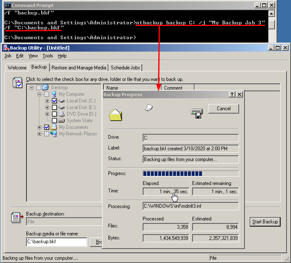Click the backup destination device icon in Backup Progress
The image size is (291, 263).
tap(197, 113)
